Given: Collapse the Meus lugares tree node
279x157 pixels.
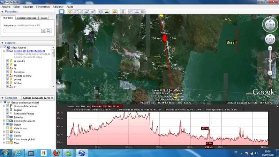Looking at the screenshot, I should (1, 47).
